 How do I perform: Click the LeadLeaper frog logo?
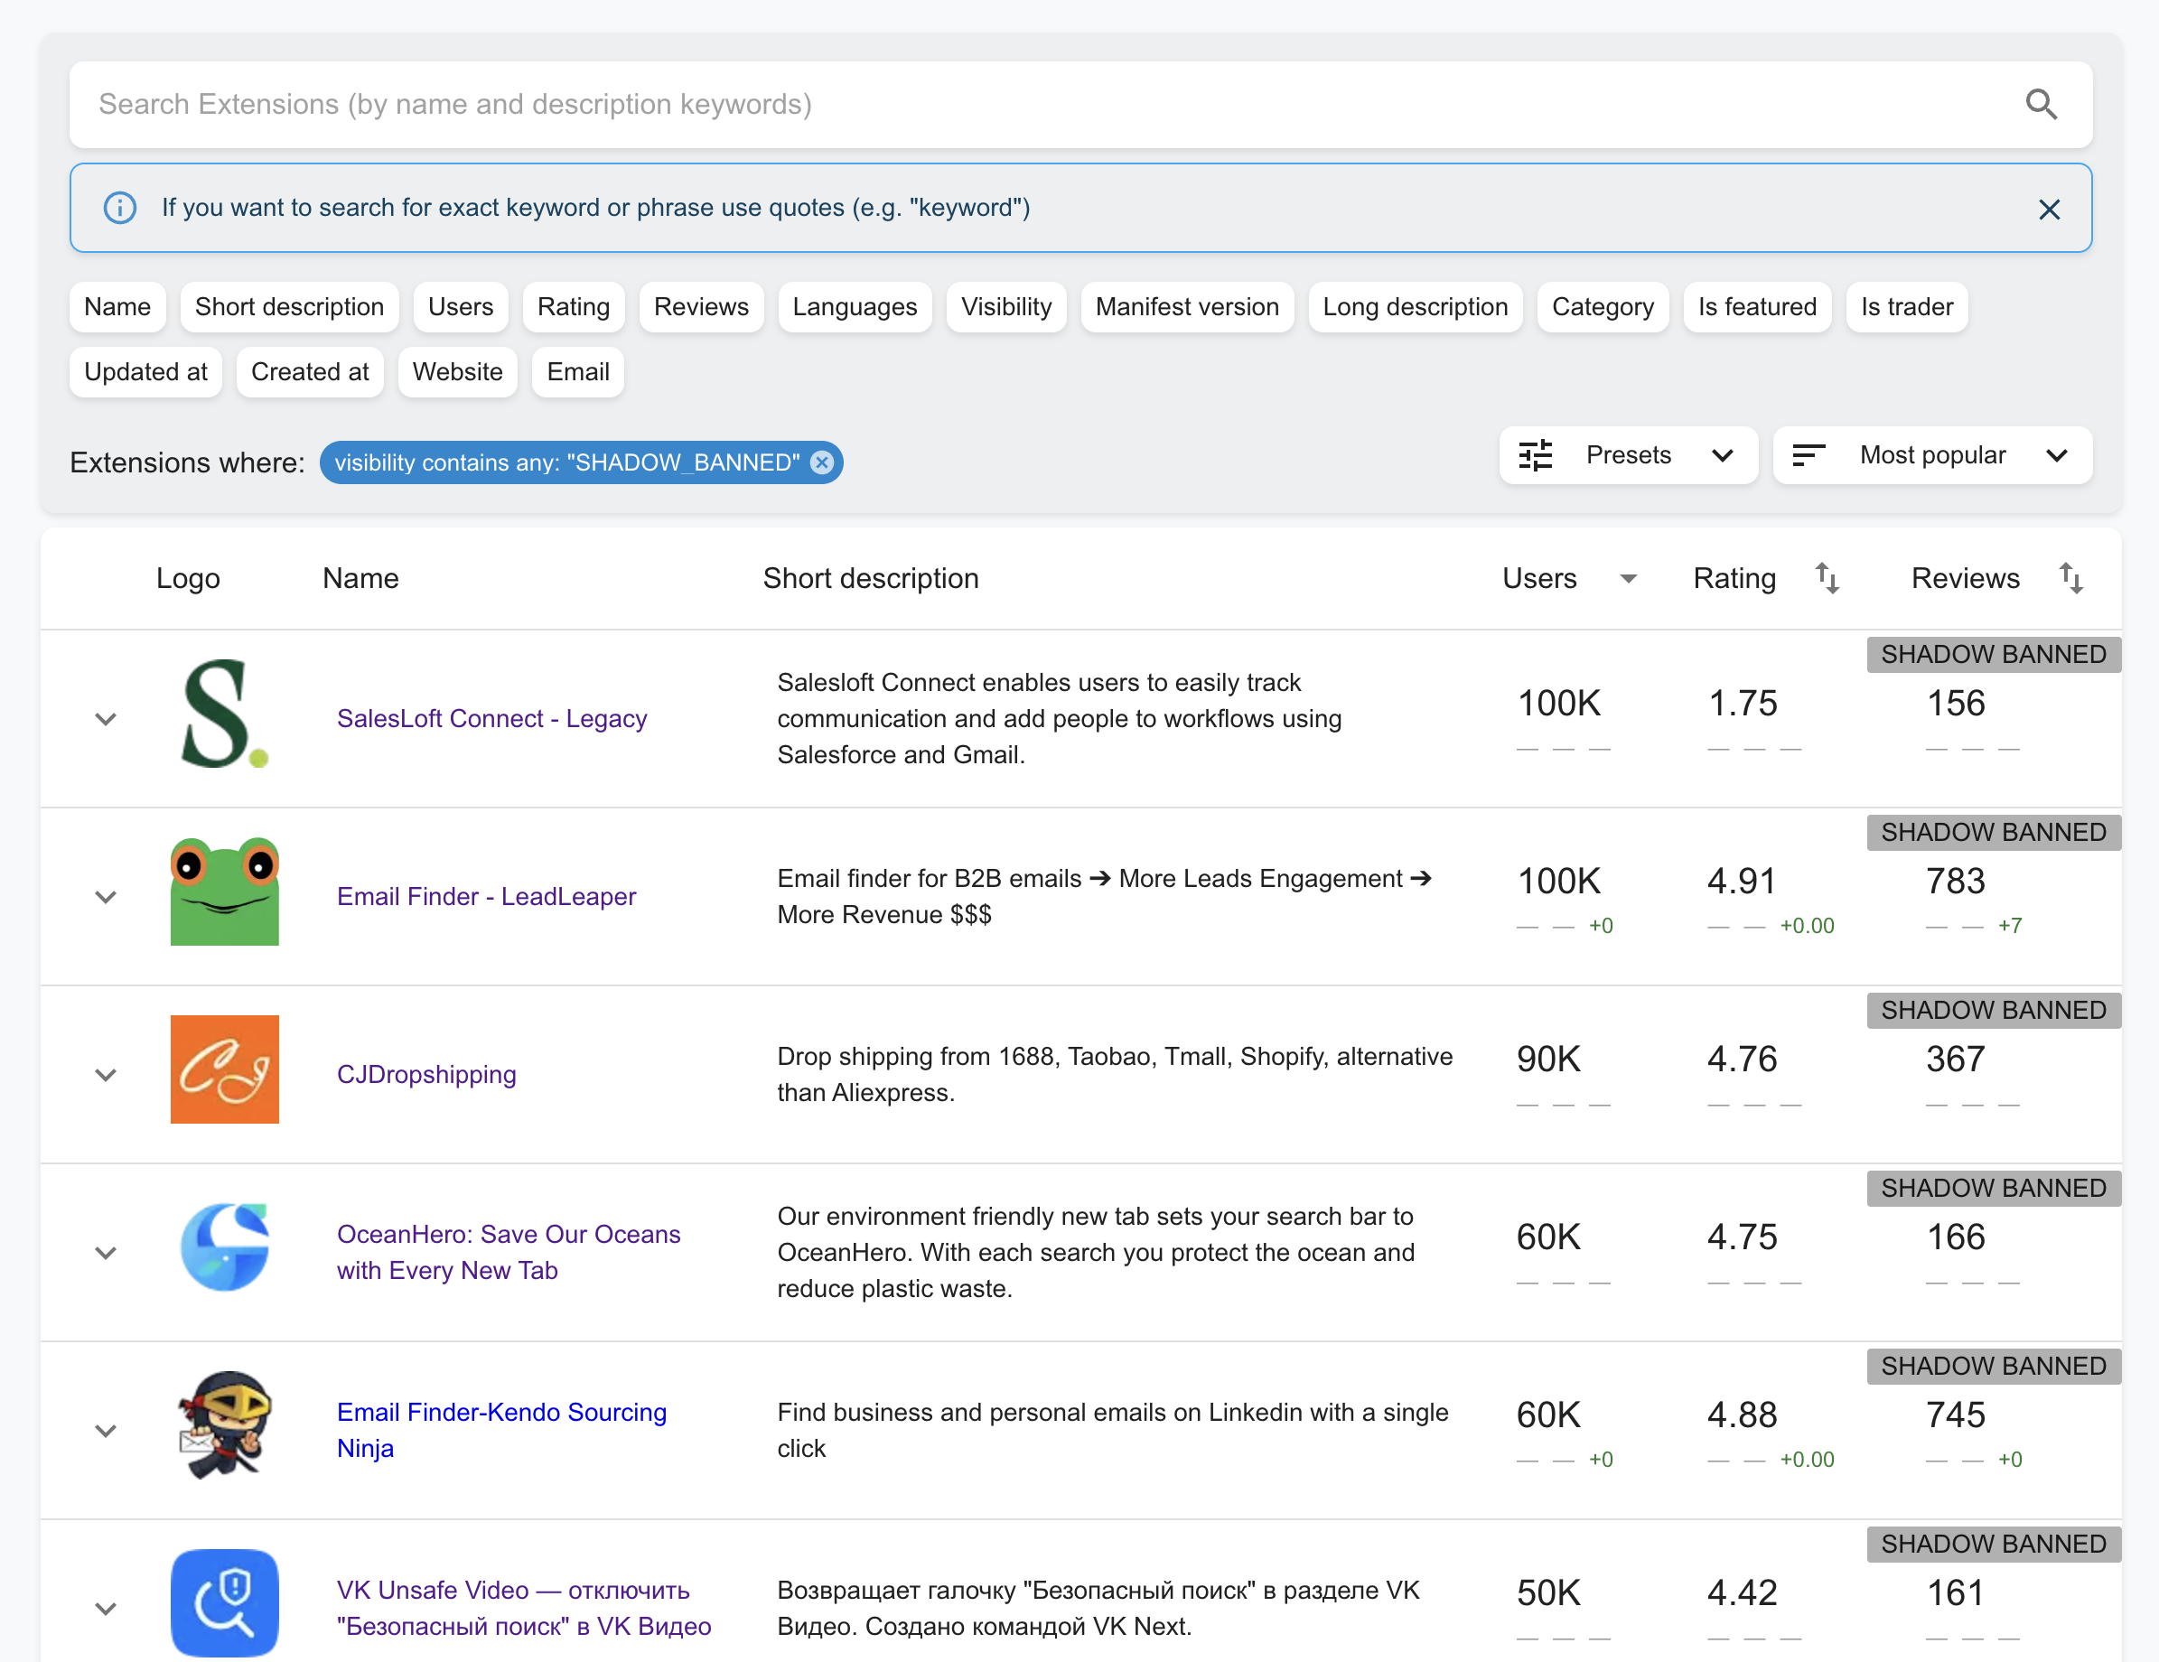click(224, 892)
